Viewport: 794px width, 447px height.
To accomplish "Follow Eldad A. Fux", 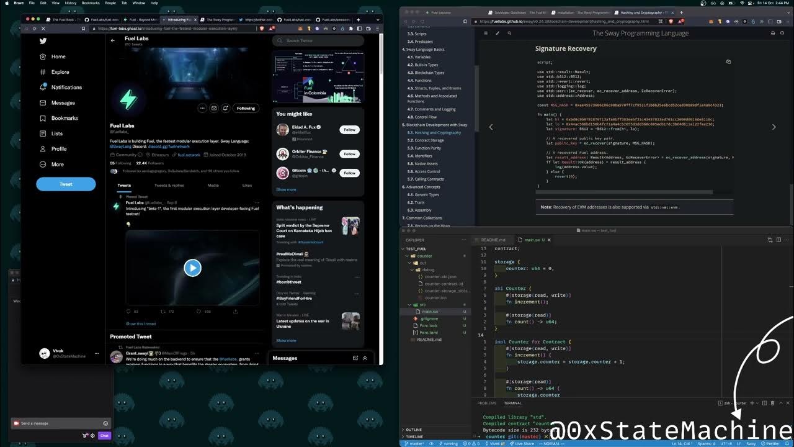I will point(350,130).
